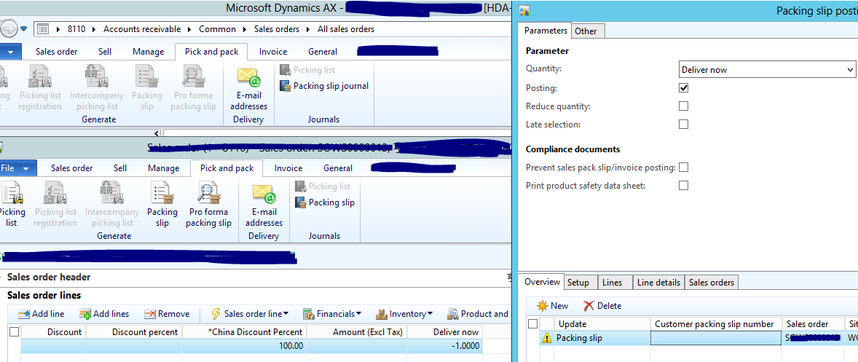Check Prevent sales pack slip/invoice posting
This screenshot has width=858, height=362.
683,168
